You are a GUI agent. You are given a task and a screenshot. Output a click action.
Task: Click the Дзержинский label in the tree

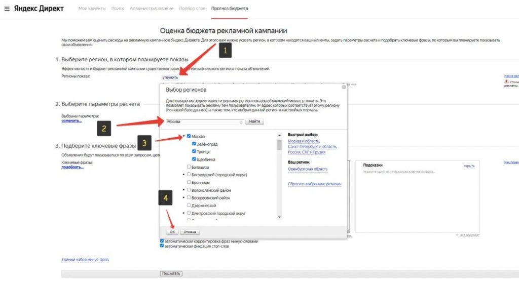[x=204, y=206]
